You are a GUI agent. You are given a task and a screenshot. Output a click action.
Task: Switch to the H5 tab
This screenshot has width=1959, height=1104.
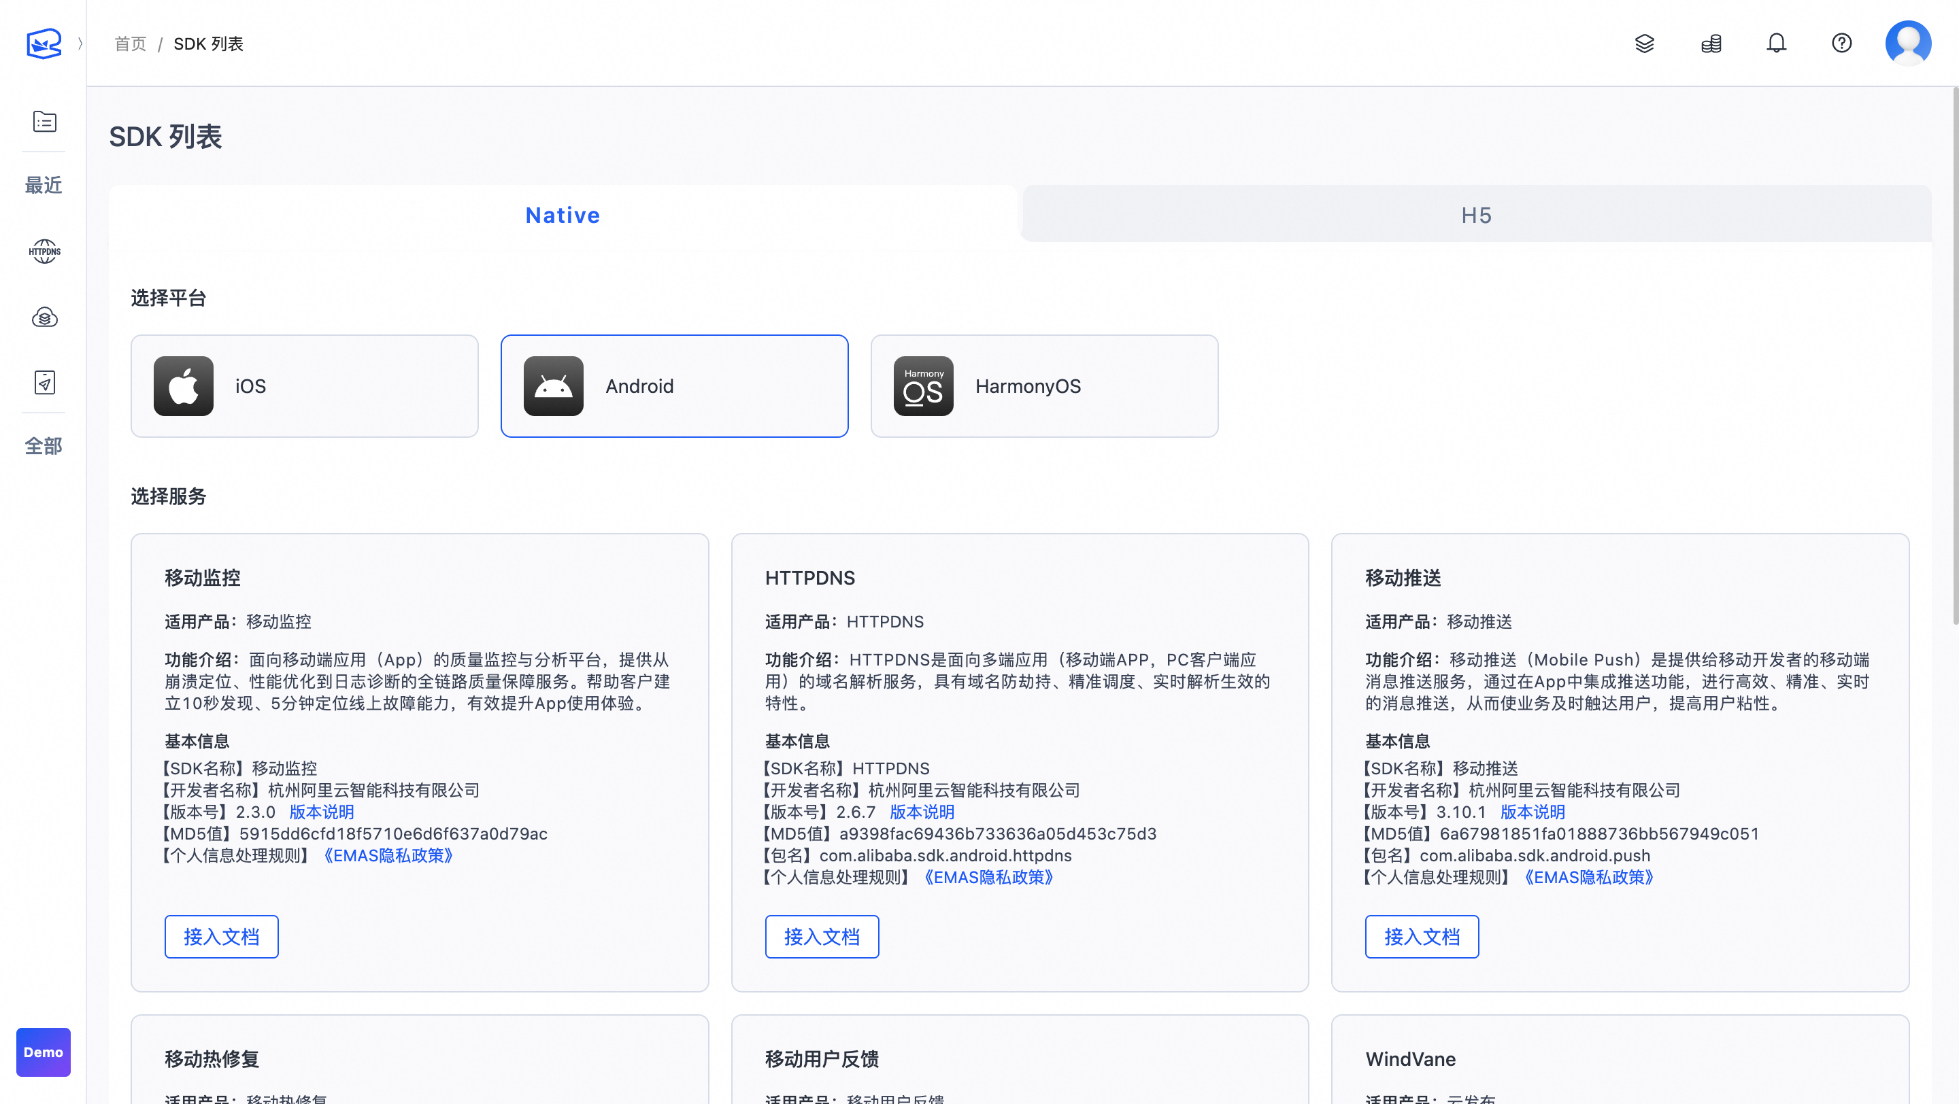pyautogui.click(x=1476, y=215)
